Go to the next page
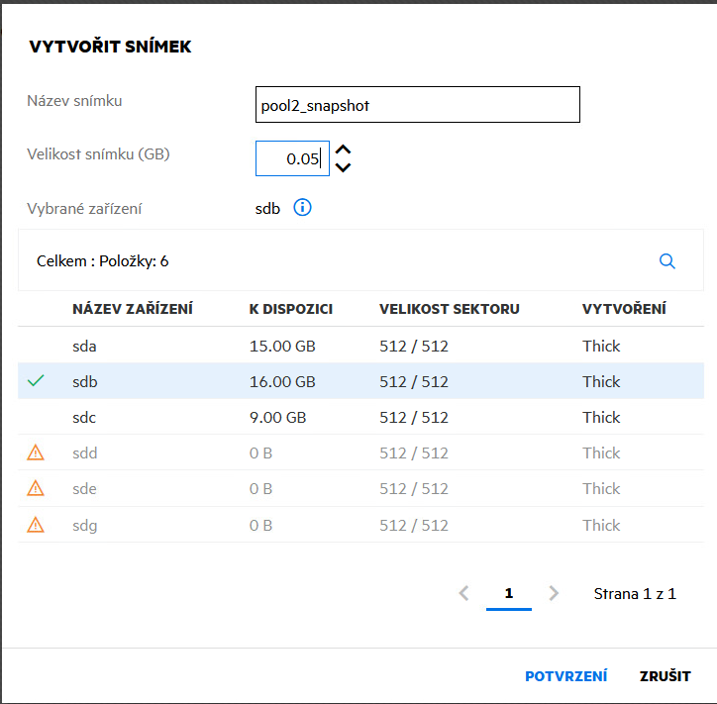 tap(554, 593)
